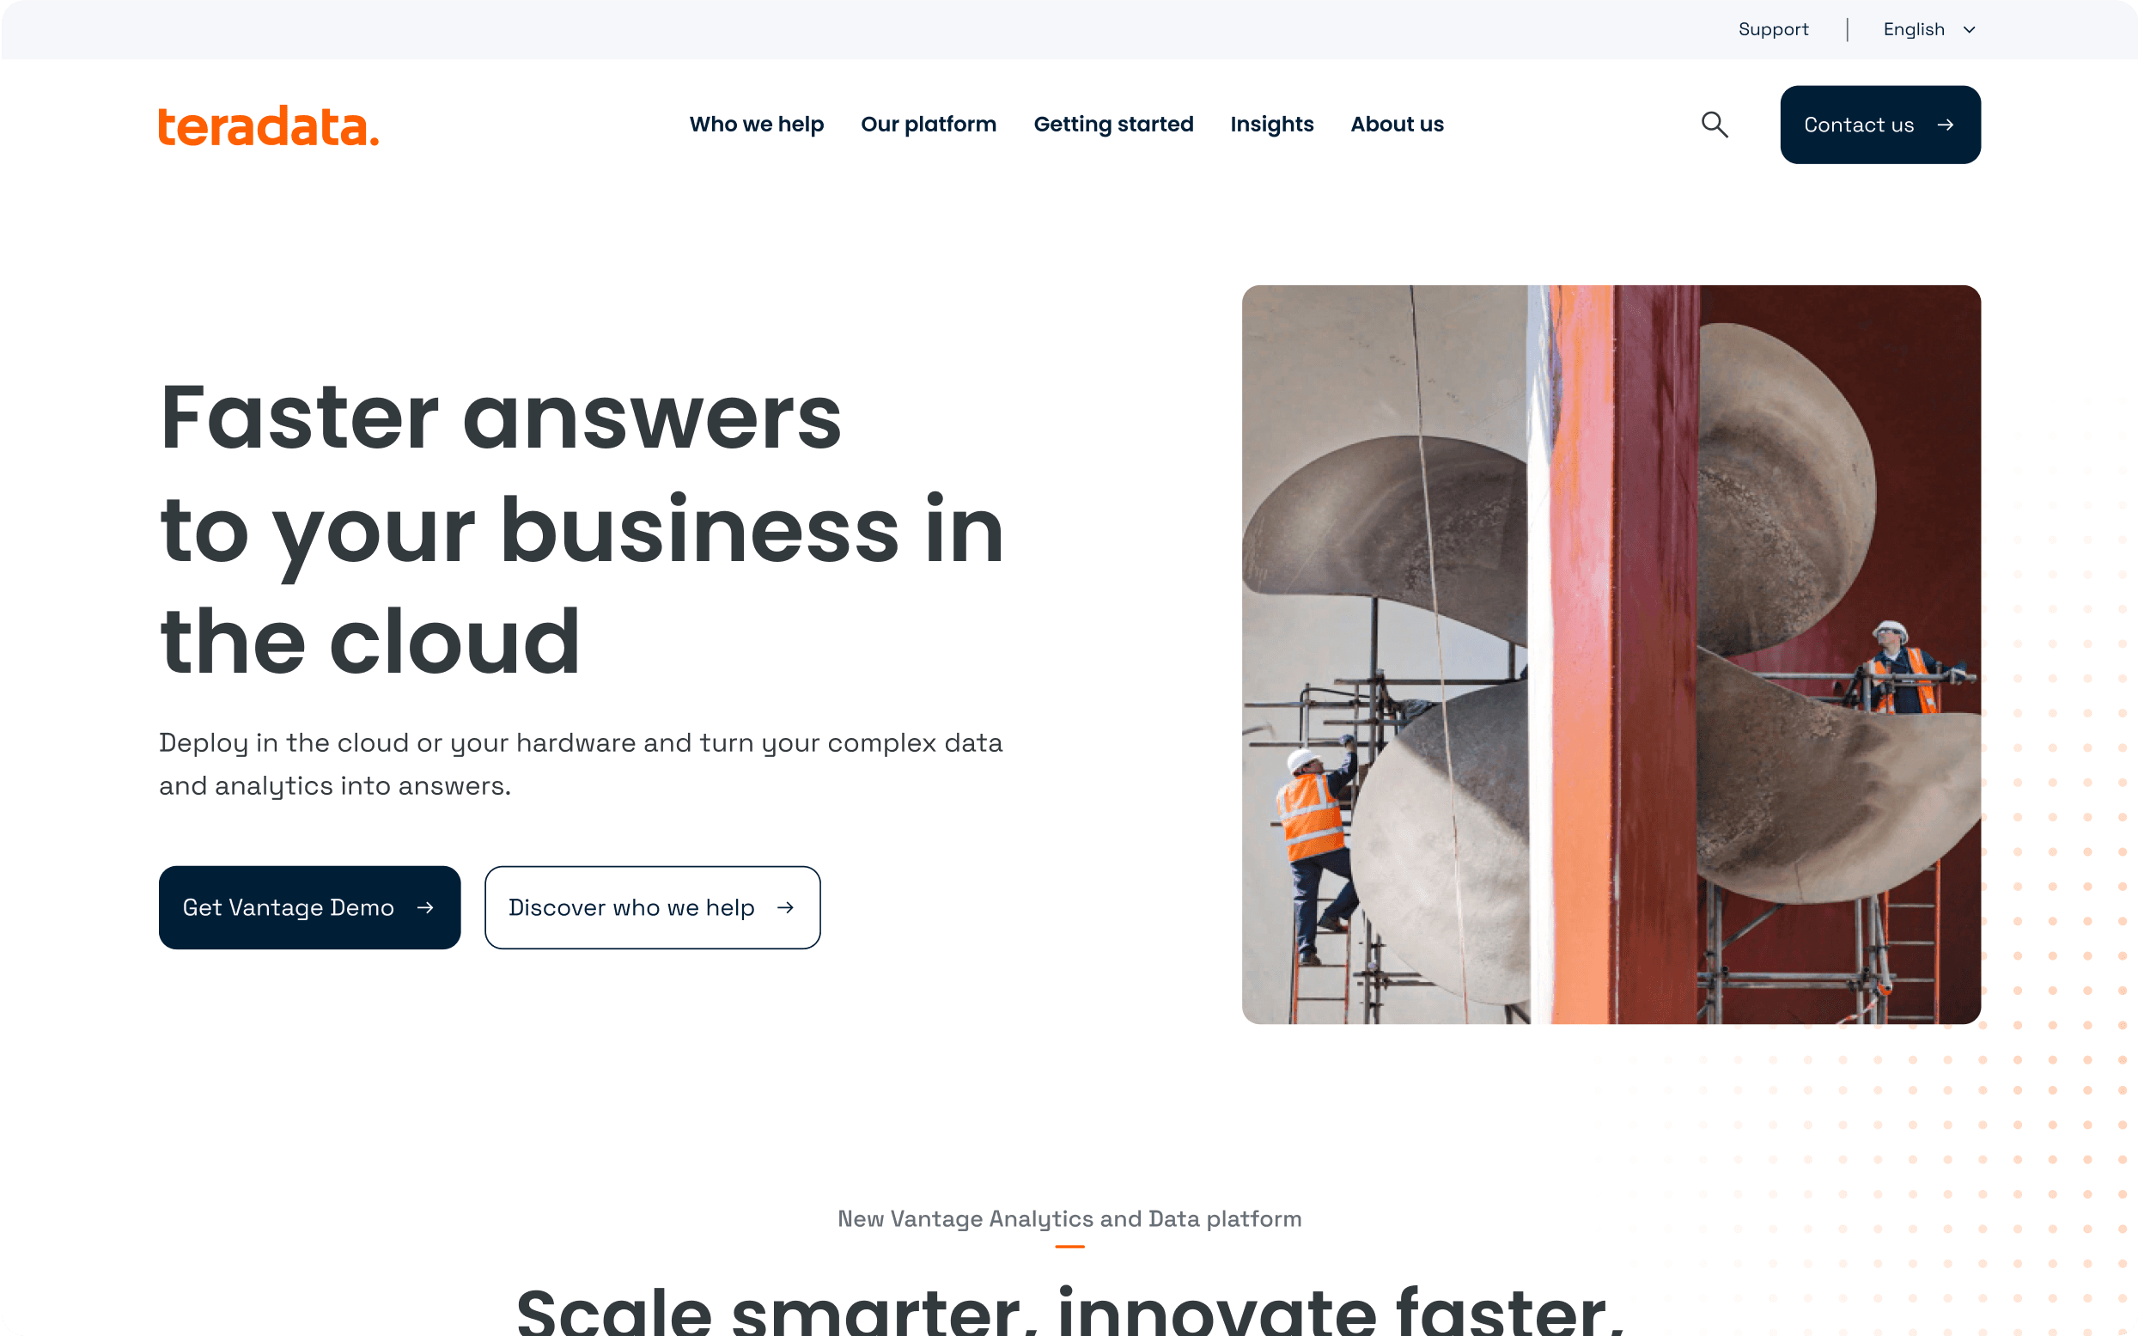Viewport: 2138px width, 1336px height.
Task: Click the teradata logo
Action: [x=269, y=125]
